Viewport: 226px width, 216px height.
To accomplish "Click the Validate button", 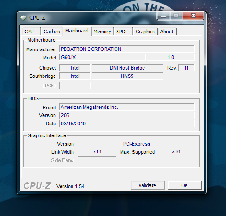I will coord(148,185).
